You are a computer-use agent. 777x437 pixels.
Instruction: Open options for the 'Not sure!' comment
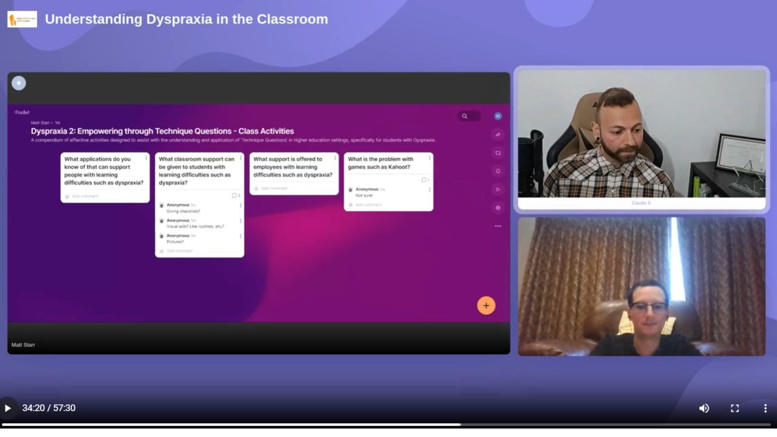tap(429, 190)
